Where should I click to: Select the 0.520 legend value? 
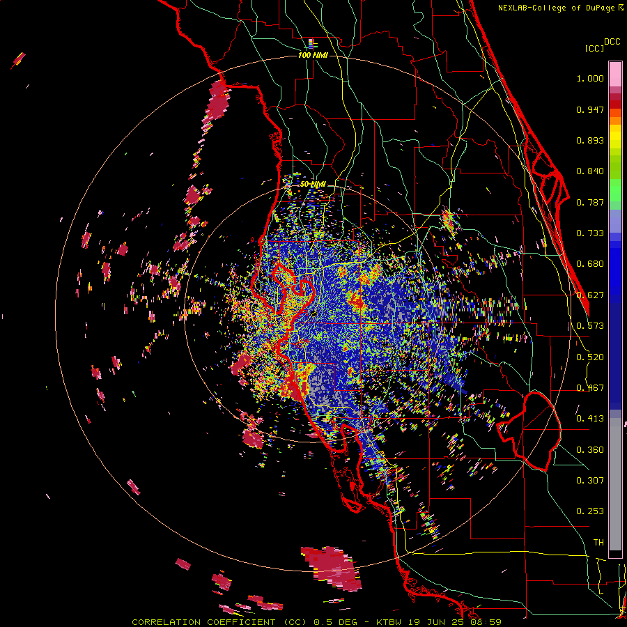[590, 357]
